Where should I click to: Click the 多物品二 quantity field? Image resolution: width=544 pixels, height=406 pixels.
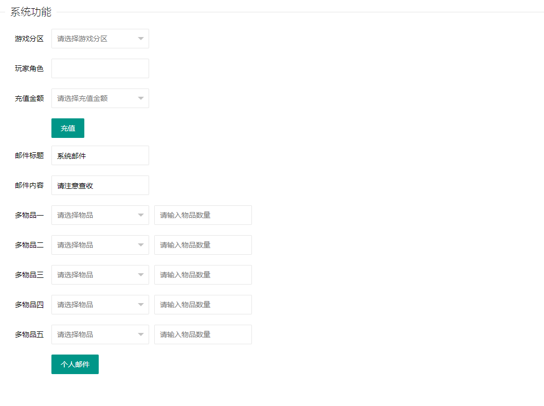tap(203, 245)
